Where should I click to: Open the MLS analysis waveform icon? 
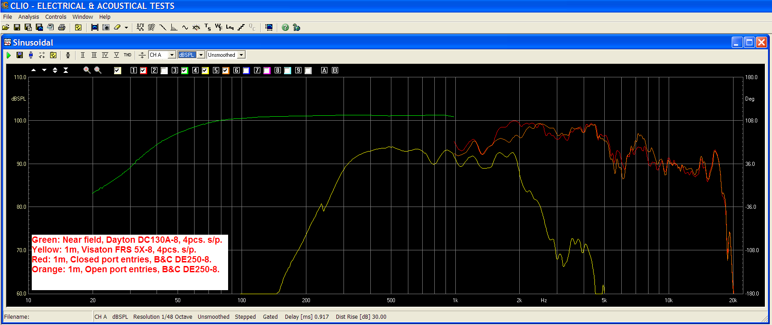(140, 27)
